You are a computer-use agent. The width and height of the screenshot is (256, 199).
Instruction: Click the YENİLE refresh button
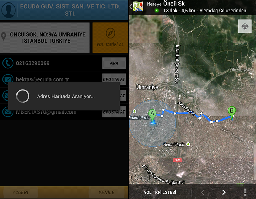[x=107, y=192]
